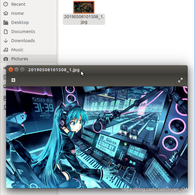Select Pictures in the sidebar
Viewport: 195px width, 195px height.
28,59
